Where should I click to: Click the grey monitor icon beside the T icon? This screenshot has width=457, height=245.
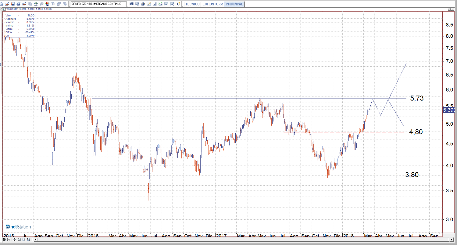point(59,4)
